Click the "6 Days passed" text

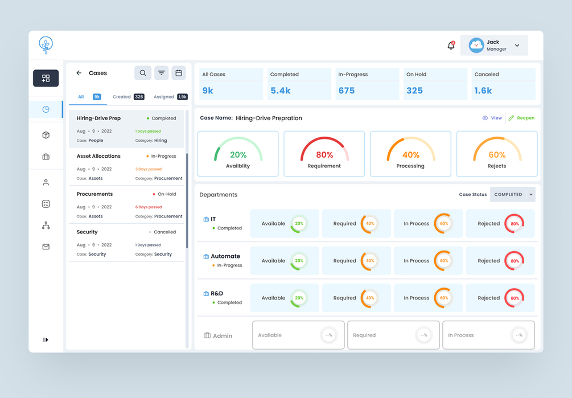click(149, 207)
